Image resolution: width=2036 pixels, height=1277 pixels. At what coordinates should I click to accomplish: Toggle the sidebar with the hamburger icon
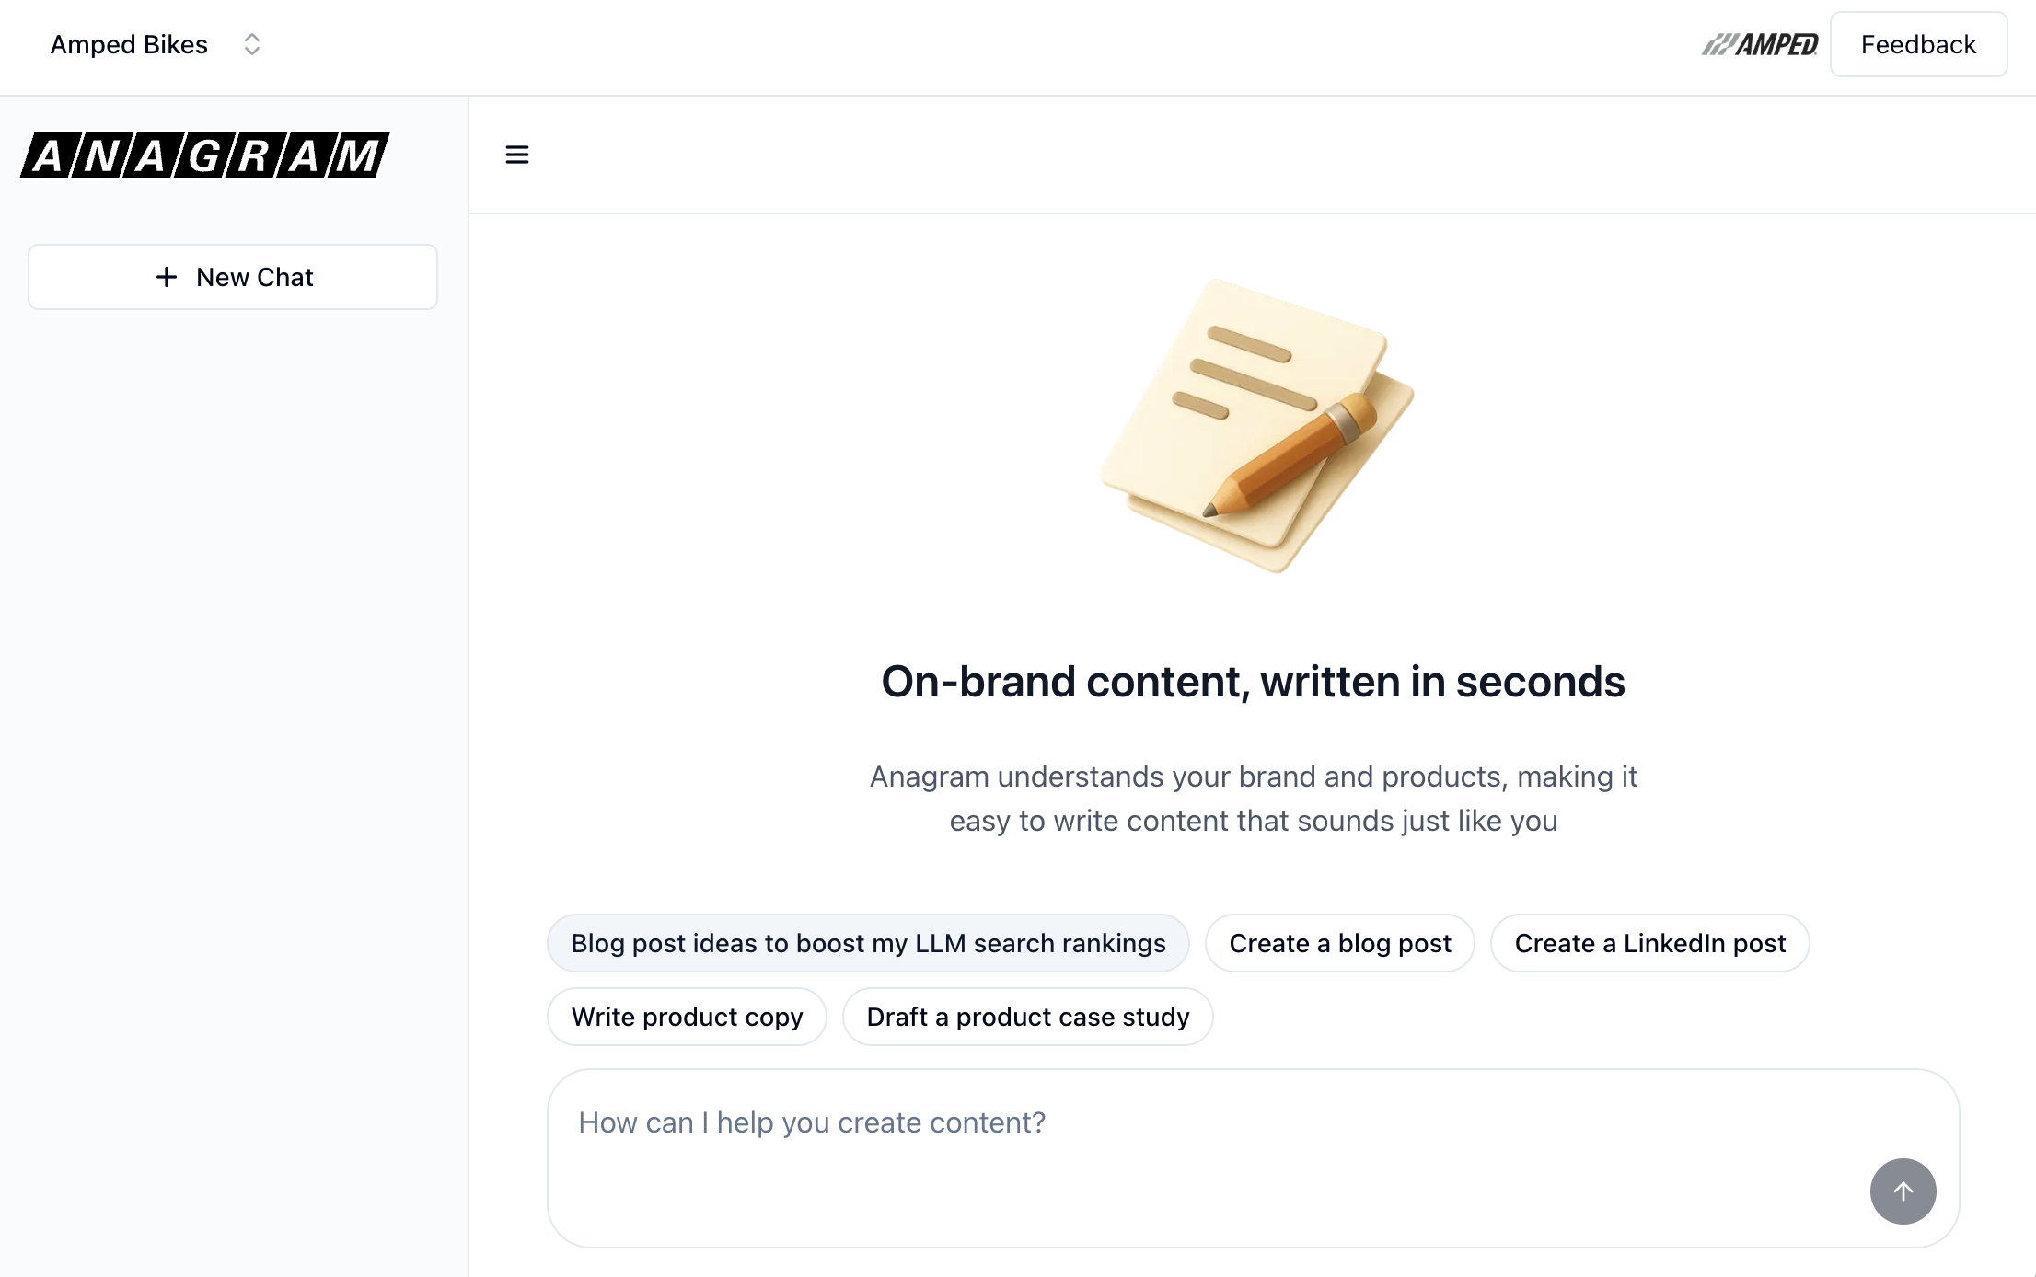point(517,155)
